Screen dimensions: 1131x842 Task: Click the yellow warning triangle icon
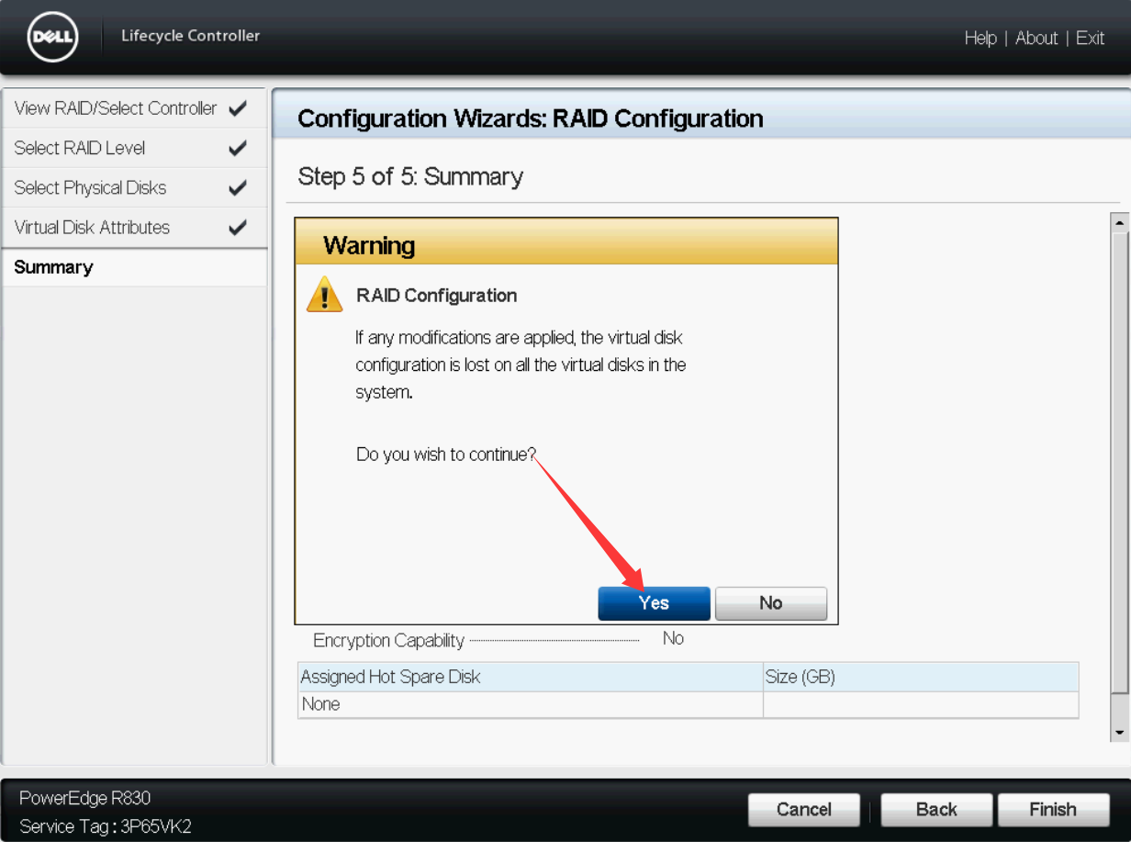[324, 296]
